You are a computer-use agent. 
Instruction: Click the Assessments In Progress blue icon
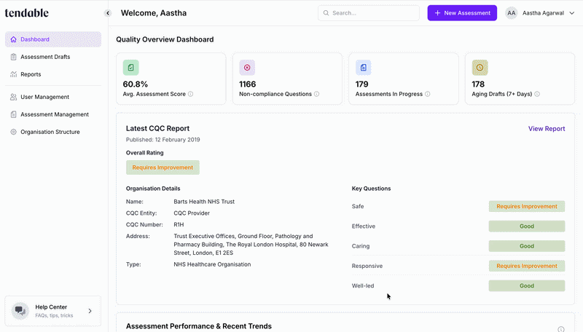pyautogui.click(x=363, y=68)
